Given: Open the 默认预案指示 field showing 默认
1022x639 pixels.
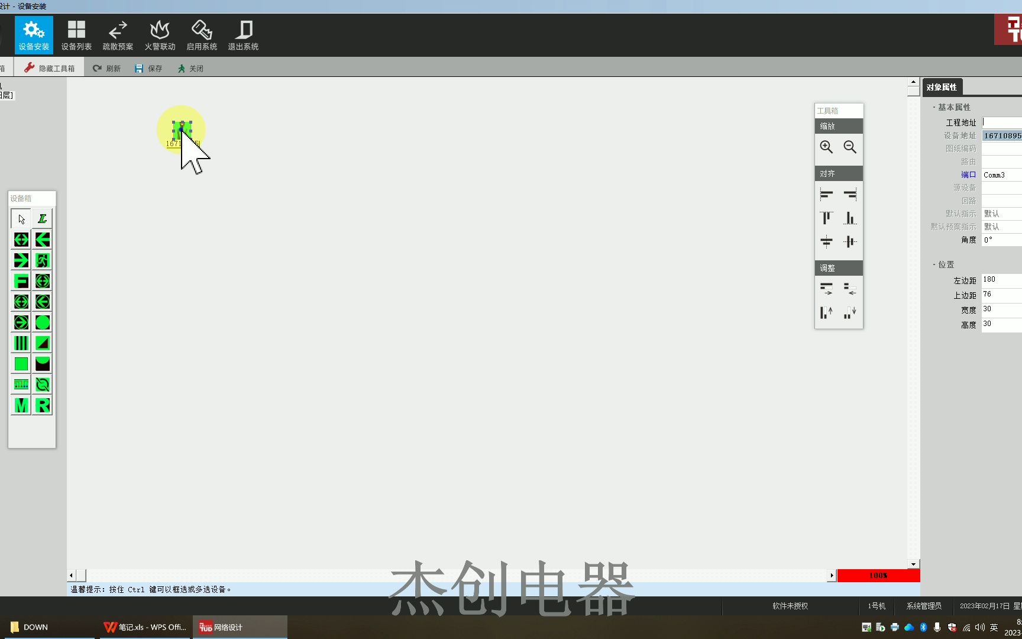Looking at the screenshot, I should point(1002,227).
